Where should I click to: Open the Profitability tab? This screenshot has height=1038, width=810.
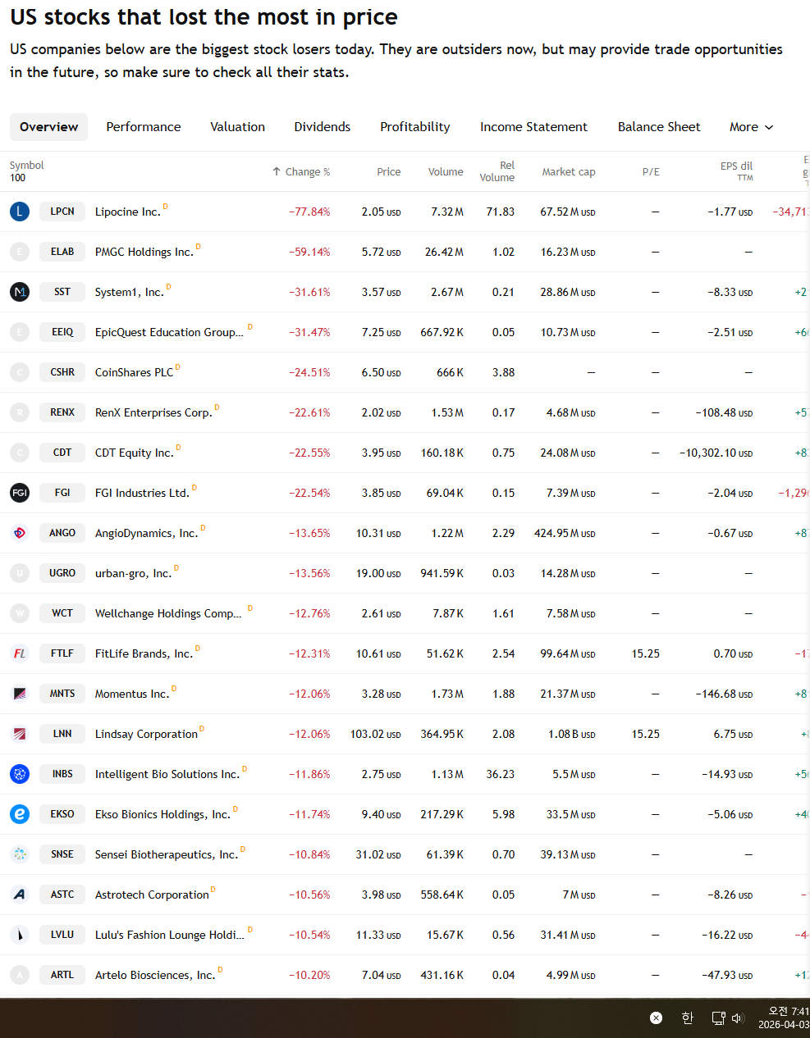click(x=415, y=127)
